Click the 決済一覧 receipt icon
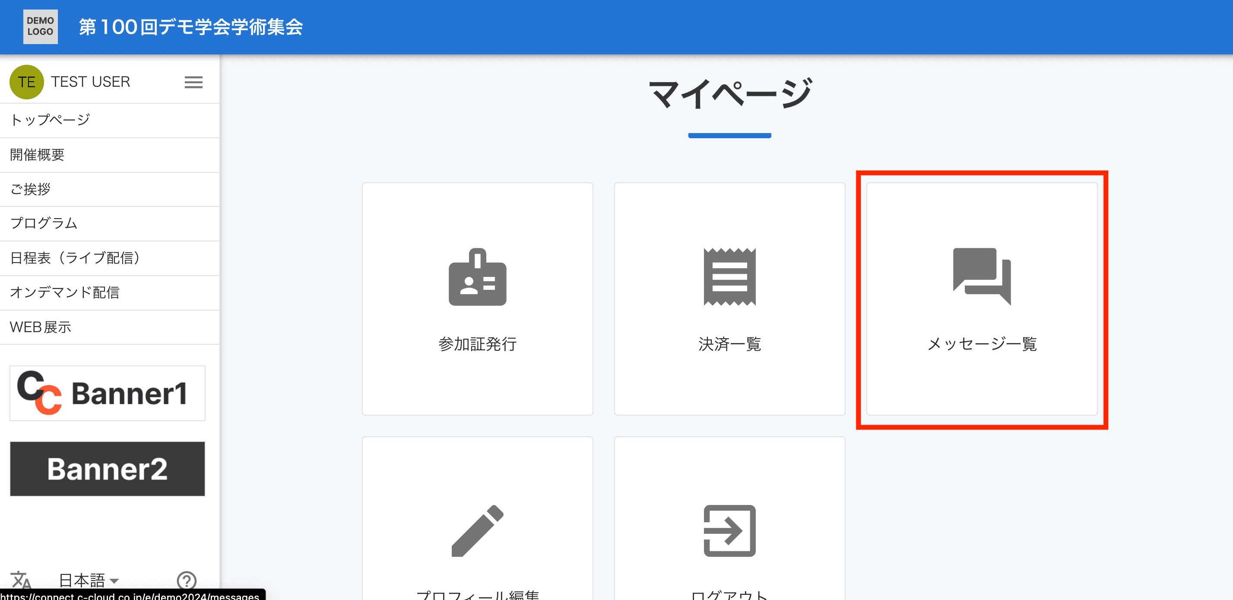Image resolution: width=1233 pixels, height=600 pixels. tap(729, 277)
